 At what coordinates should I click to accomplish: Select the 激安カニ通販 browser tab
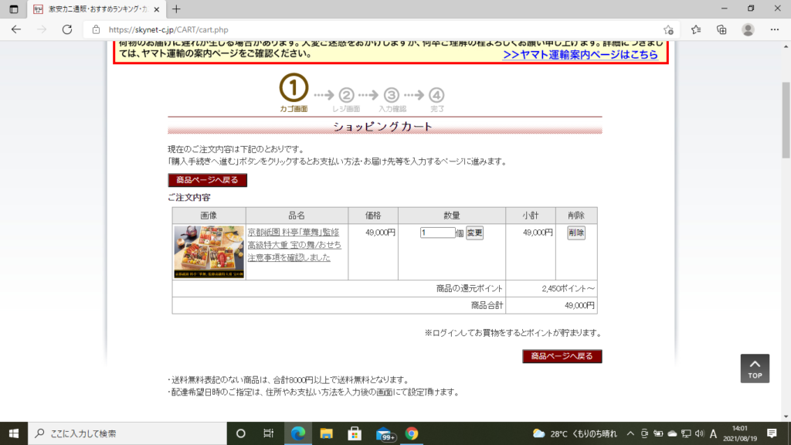(x=96, y=9)
